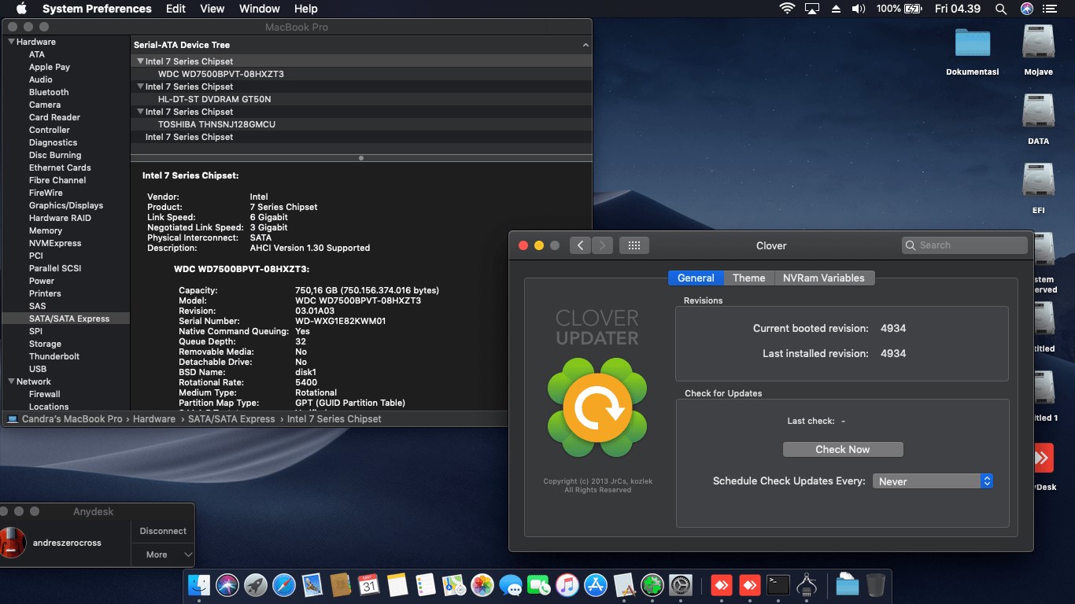The width and height of the screenshot is (1075, 604).
Task: Open the Apple menu
Action: click(x=21, y=9)
